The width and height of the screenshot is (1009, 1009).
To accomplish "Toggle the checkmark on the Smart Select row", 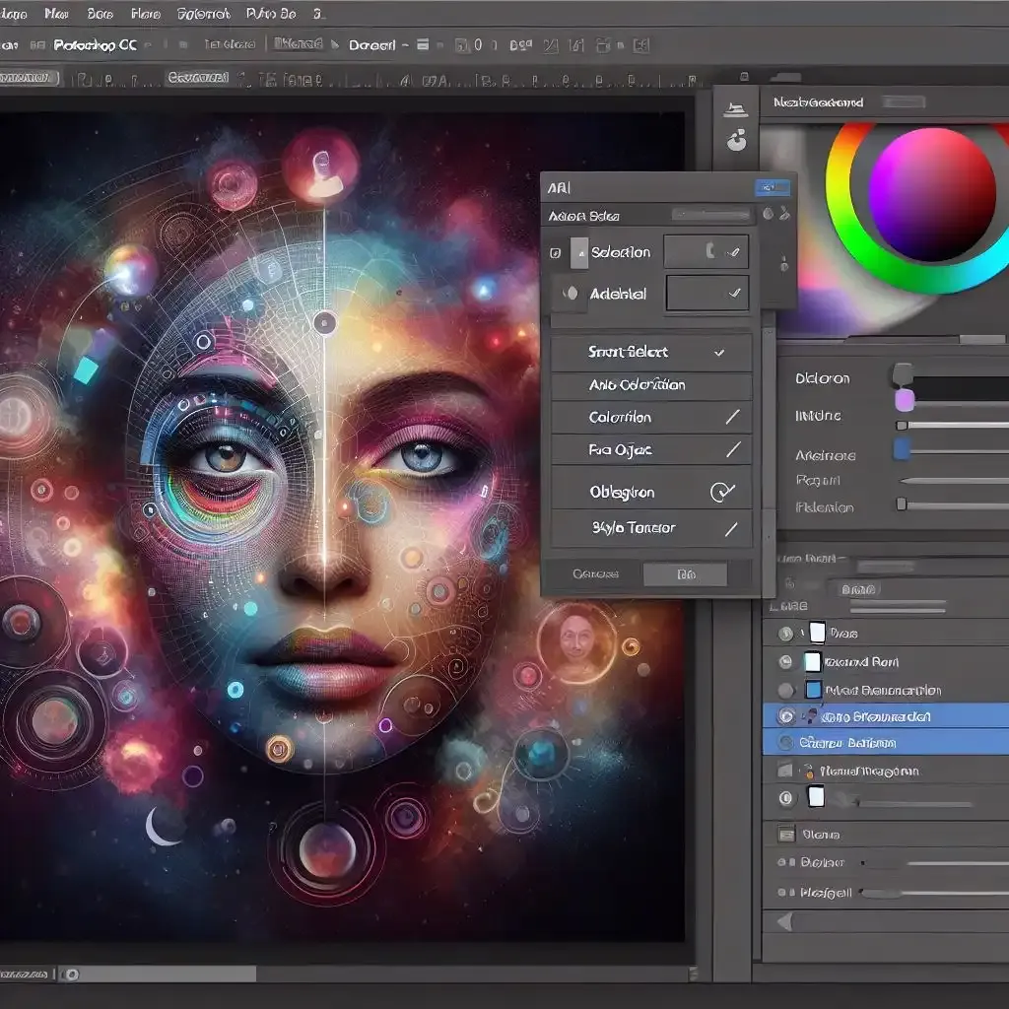I will point(718,352).
